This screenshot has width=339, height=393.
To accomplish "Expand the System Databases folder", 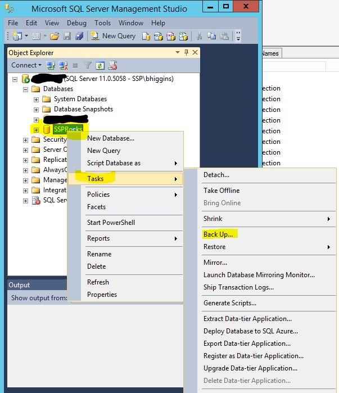I will (x=36, y=100).
